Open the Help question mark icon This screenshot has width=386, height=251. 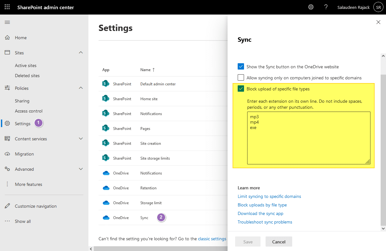(x=326, y=7)
